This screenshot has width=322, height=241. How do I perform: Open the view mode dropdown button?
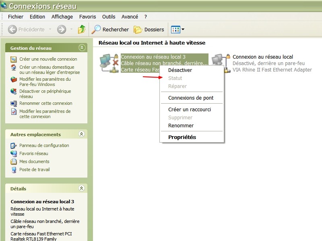(x=178, y=29)
